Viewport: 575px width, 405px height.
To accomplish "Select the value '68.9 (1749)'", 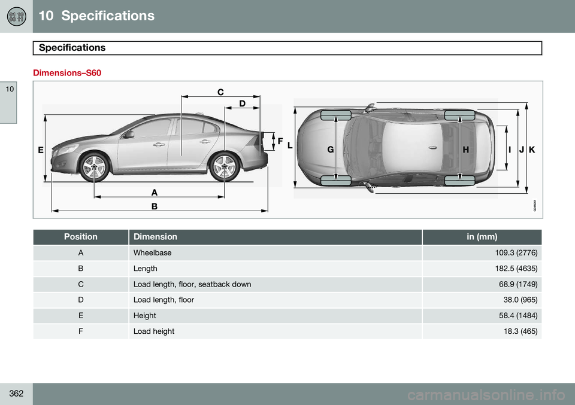I will (x=518, y=285).
